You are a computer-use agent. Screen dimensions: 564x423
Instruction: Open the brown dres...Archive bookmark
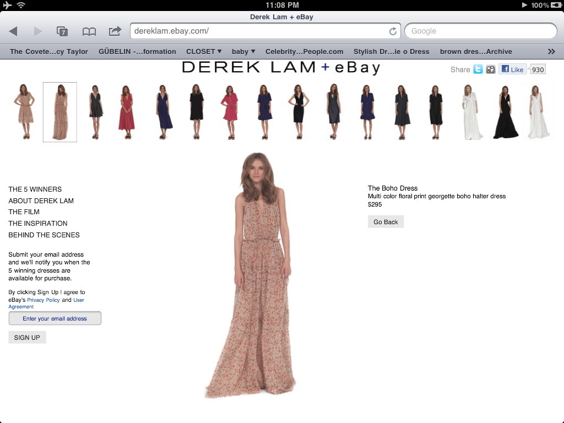click(x=476, y=51)
